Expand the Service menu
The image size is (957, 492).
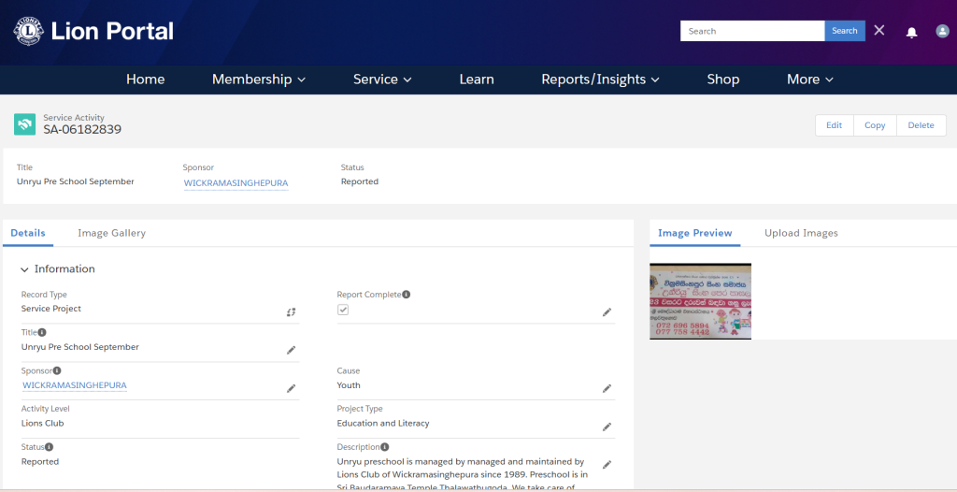382,80
